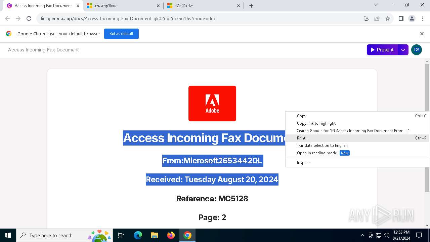
Task: Switch to the rzusmp3kxg tab
Action: pyautogui.click(x=123, y=6)
